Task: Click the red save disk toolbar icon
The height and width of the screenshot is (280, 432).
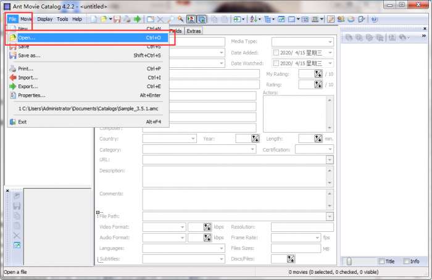Action: 117,19
